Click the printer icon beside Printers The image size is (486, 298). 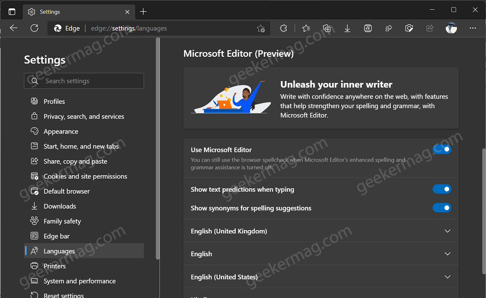[35, 266]
